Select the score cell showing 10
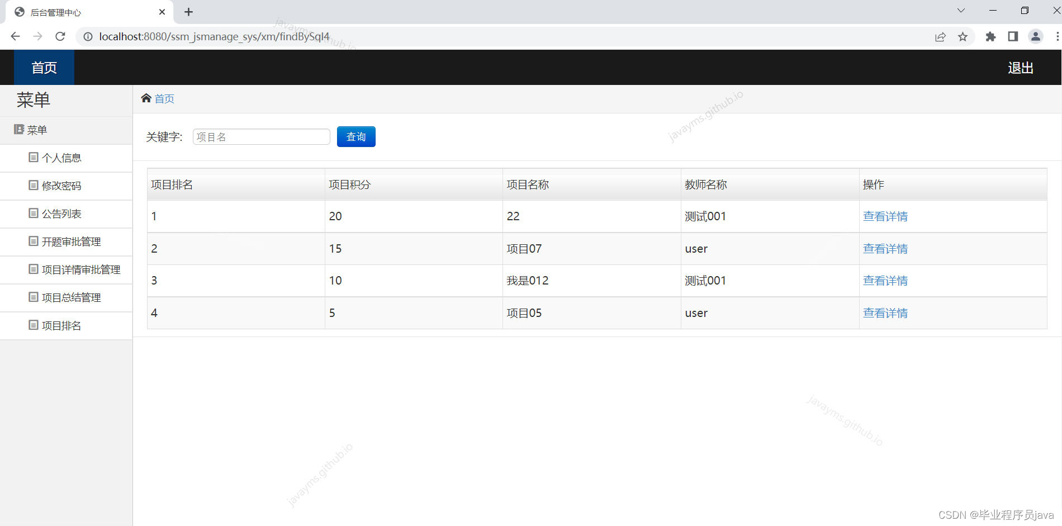This screenshot has height=526, width=1062. pyautogui.click(x=414, y=281)
